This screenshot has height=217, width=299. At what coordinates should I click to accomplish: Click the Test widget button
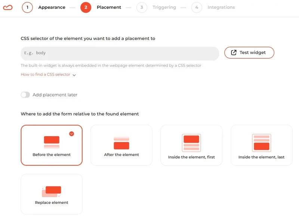[249, 52]
